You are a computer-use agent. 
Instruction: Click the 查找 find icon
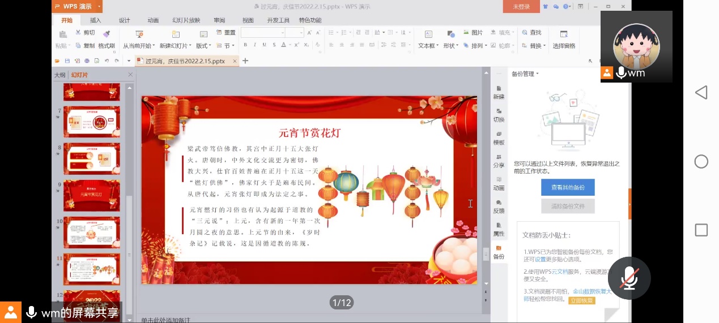[x=524, y=33]
